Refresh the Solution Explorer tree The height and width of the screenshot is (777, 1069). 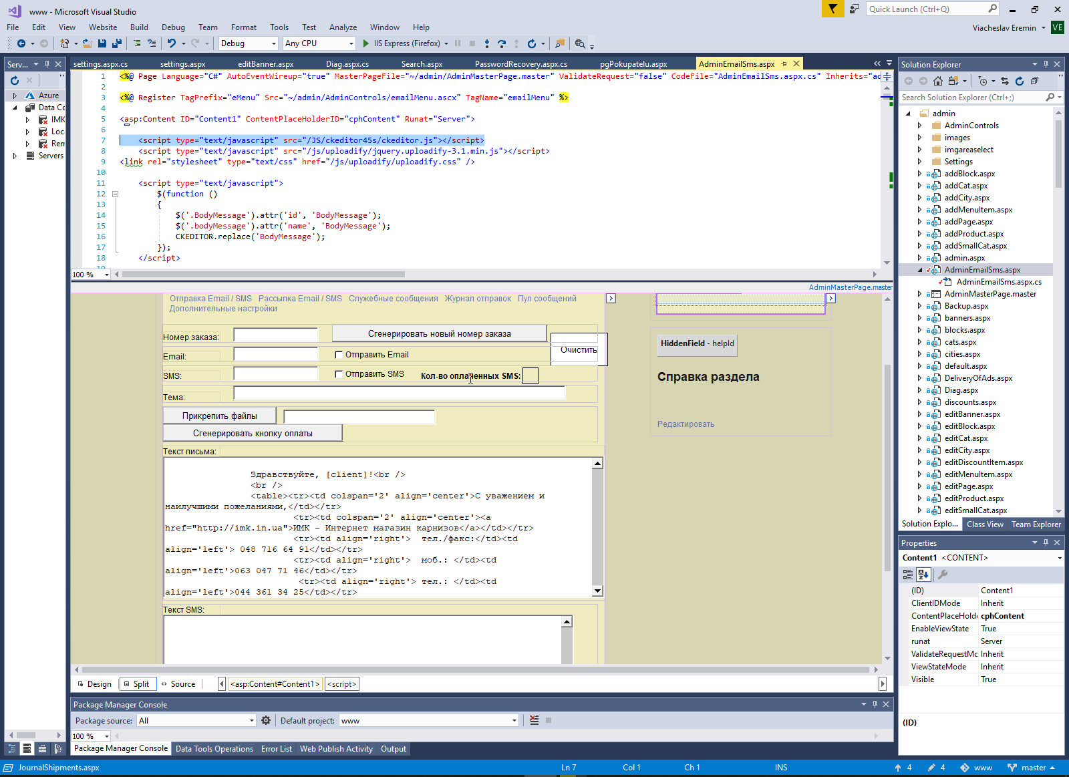click(1019, 81)
